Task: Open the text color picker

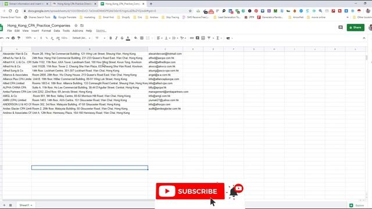Action: tap(128, 38)
